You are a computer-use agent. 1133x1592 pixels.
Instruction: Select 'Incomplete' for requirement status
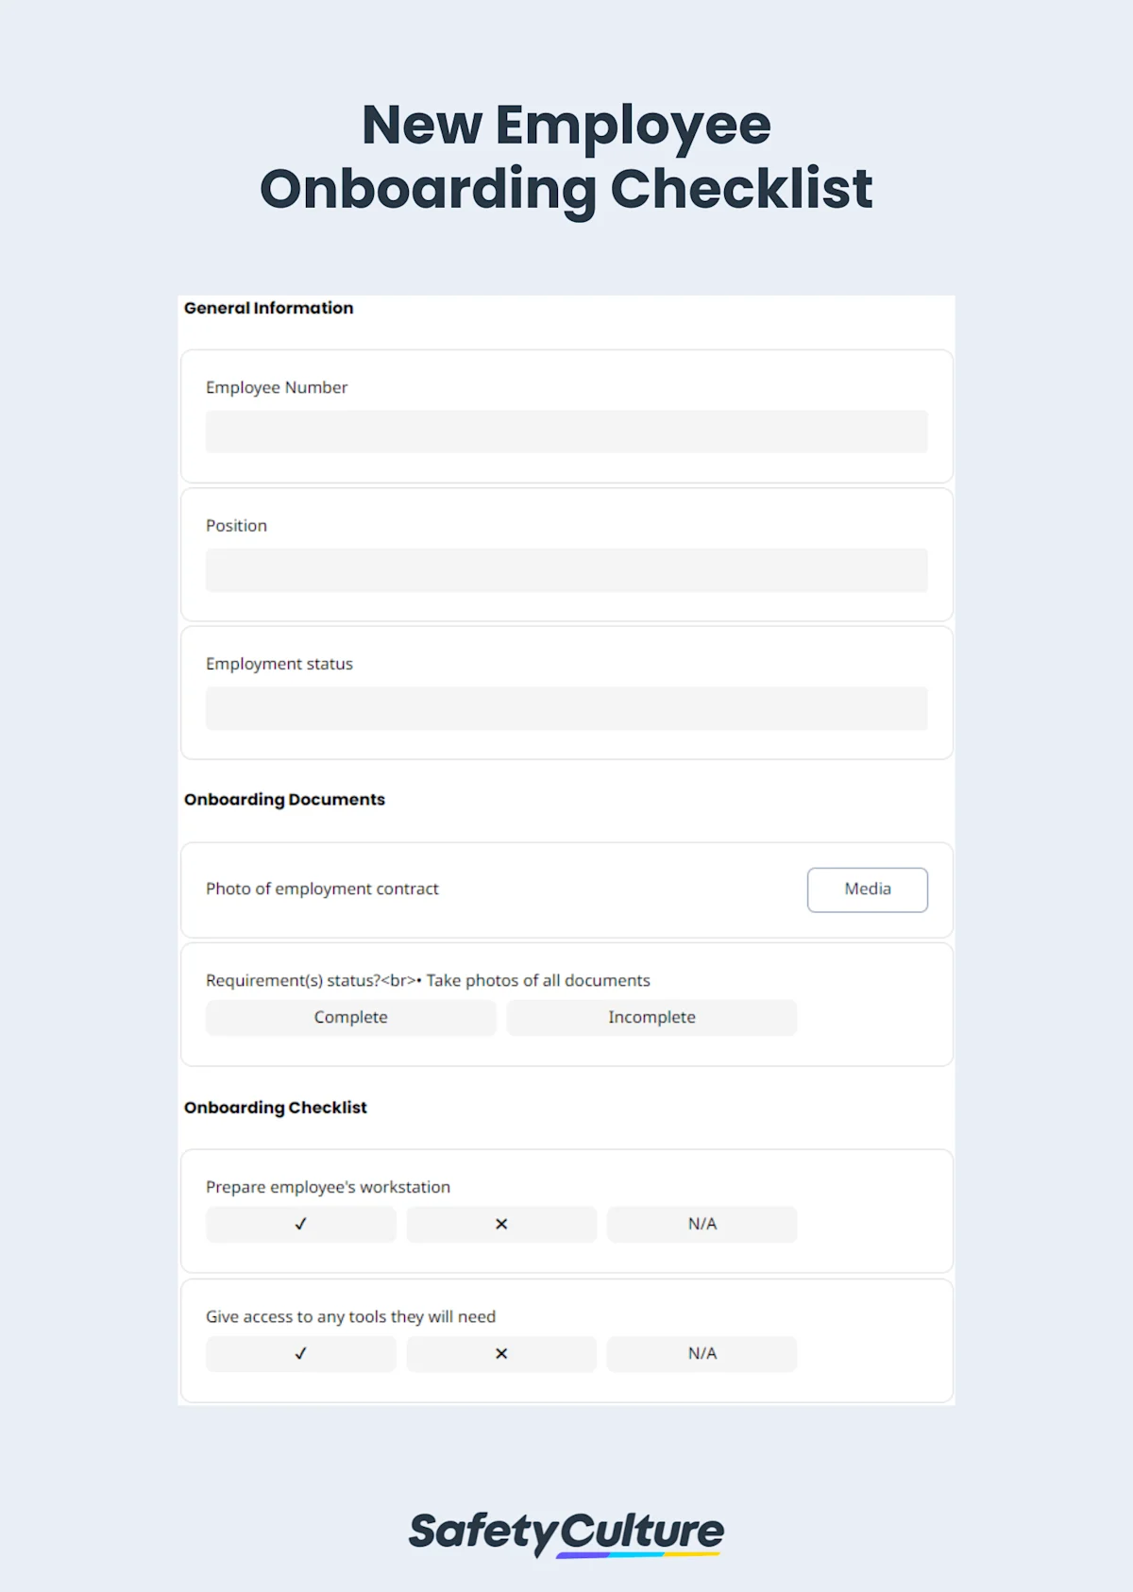click(651, 1017)
